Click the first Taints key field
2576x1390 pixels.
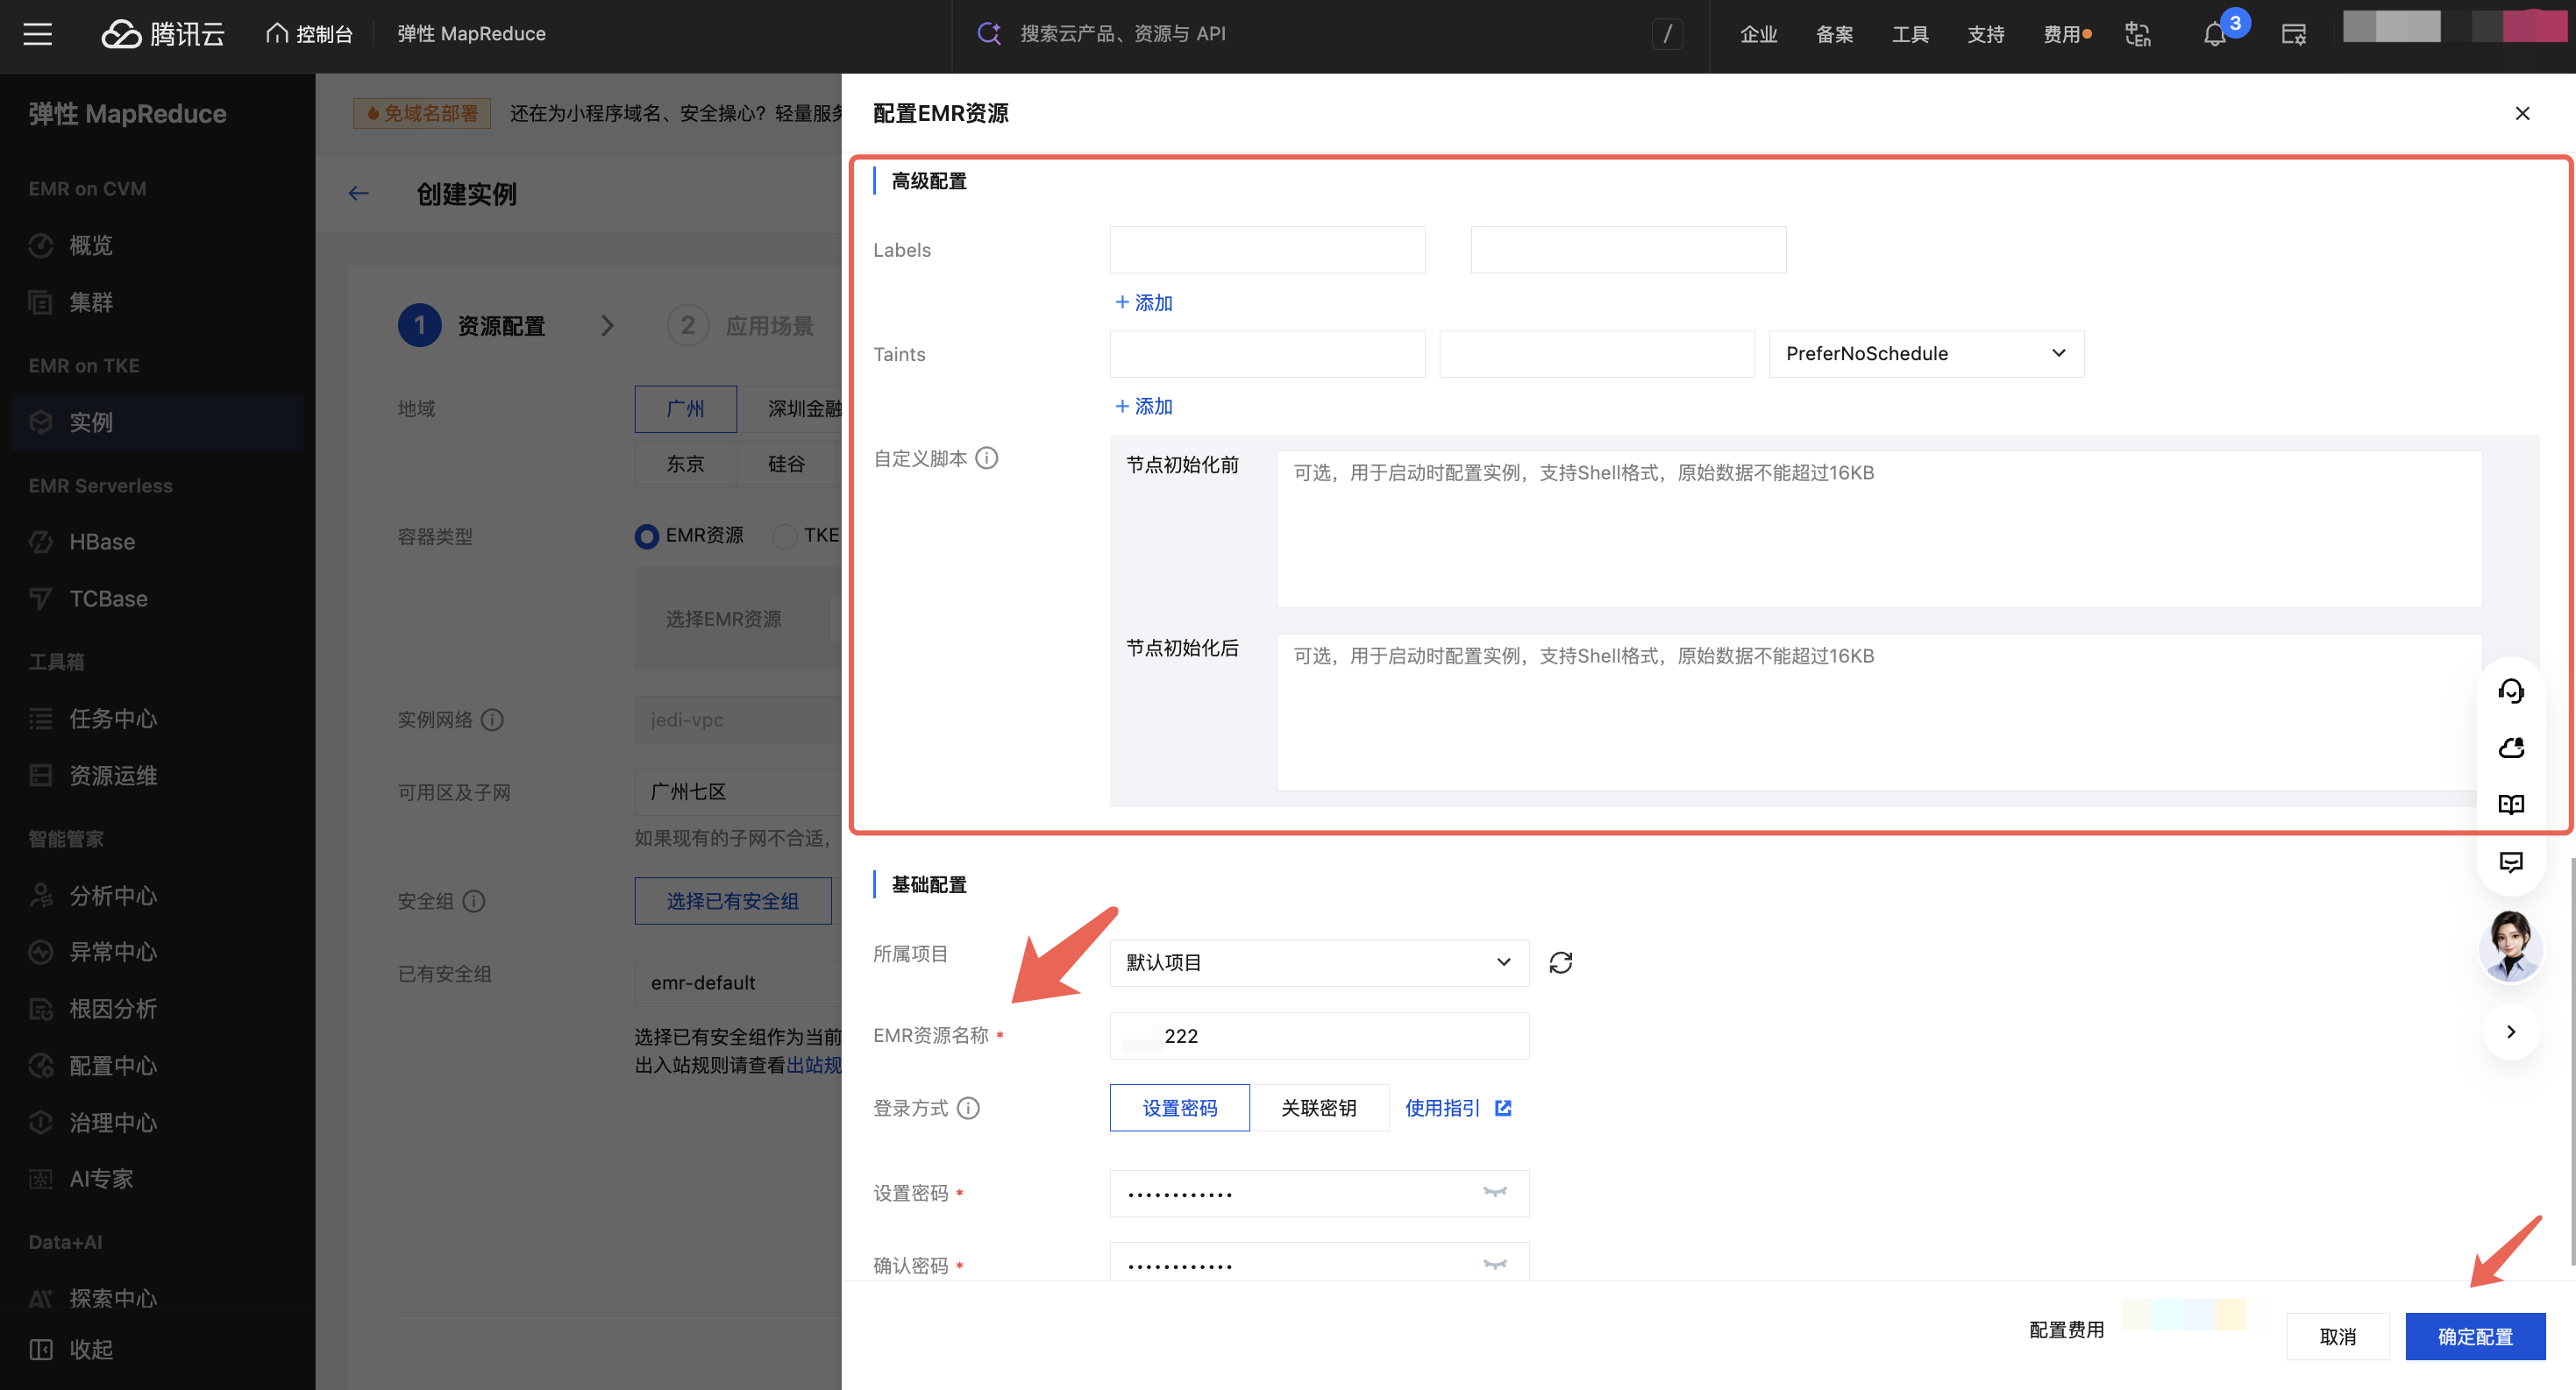click(1267, 354)
